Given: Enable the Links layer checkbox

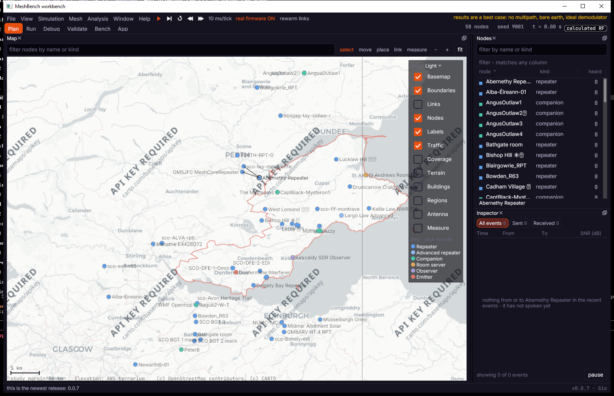Looking at the screenshot, I should [x=418, y=104].
